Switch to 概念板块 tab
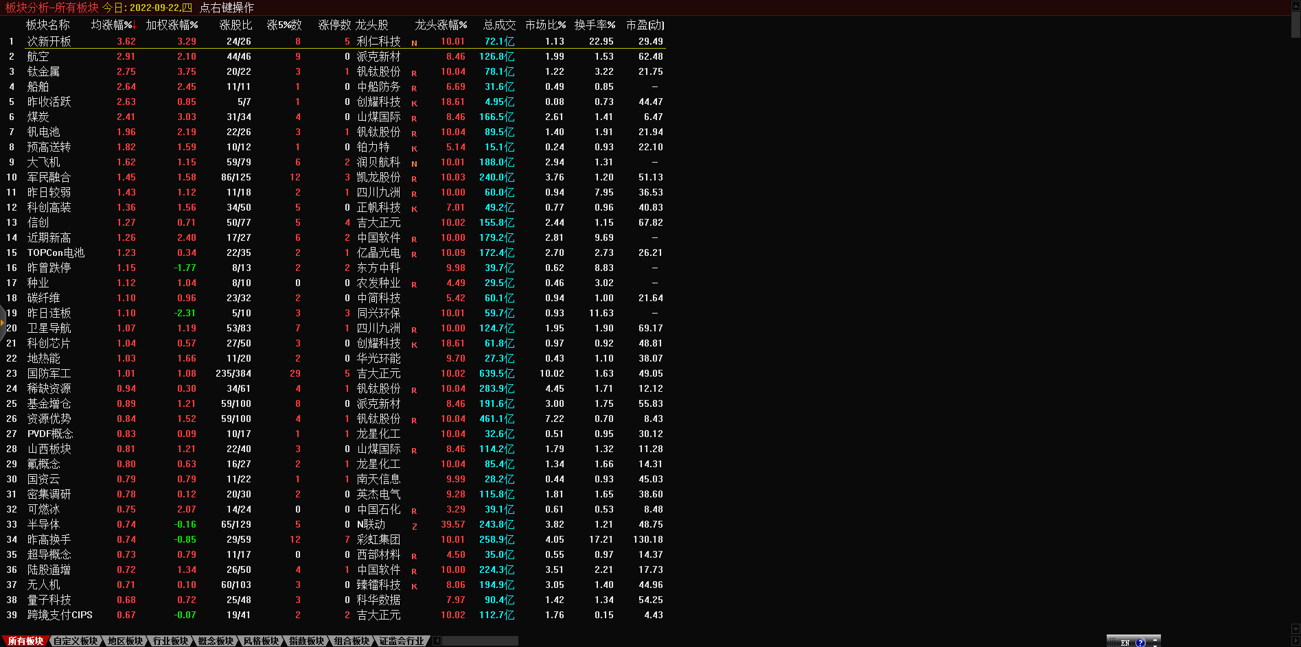The image size is (1301, 647). [216, 641]
